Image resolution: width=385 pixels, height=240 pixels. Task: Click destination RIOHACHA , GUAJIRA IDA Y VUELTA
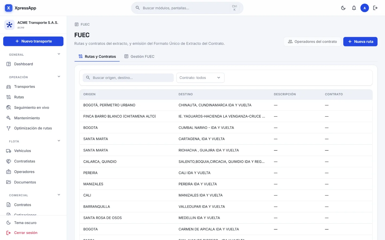click(209, 150)
